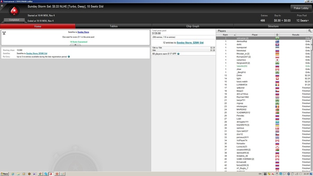Click the Re-Entry info icon
The height and width of the screenshot is (176, 313).
(69, 57)
